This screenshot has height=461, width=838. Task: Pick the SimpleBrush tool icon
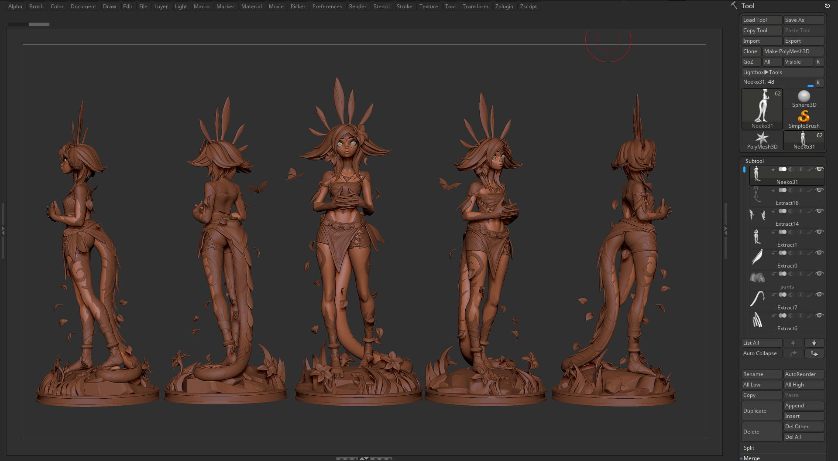point(804,116)
